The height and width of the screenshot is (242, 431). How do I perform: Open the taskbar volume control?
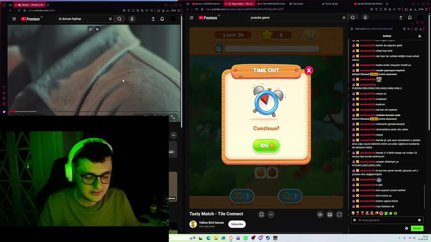pyautogui.click(x=414, y=238)
